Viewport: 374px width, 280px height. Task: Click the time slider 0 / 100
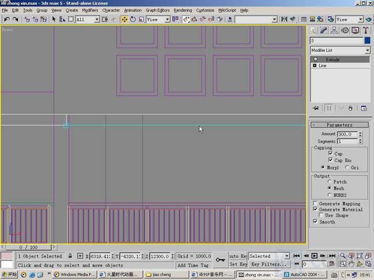pos(28,247)
